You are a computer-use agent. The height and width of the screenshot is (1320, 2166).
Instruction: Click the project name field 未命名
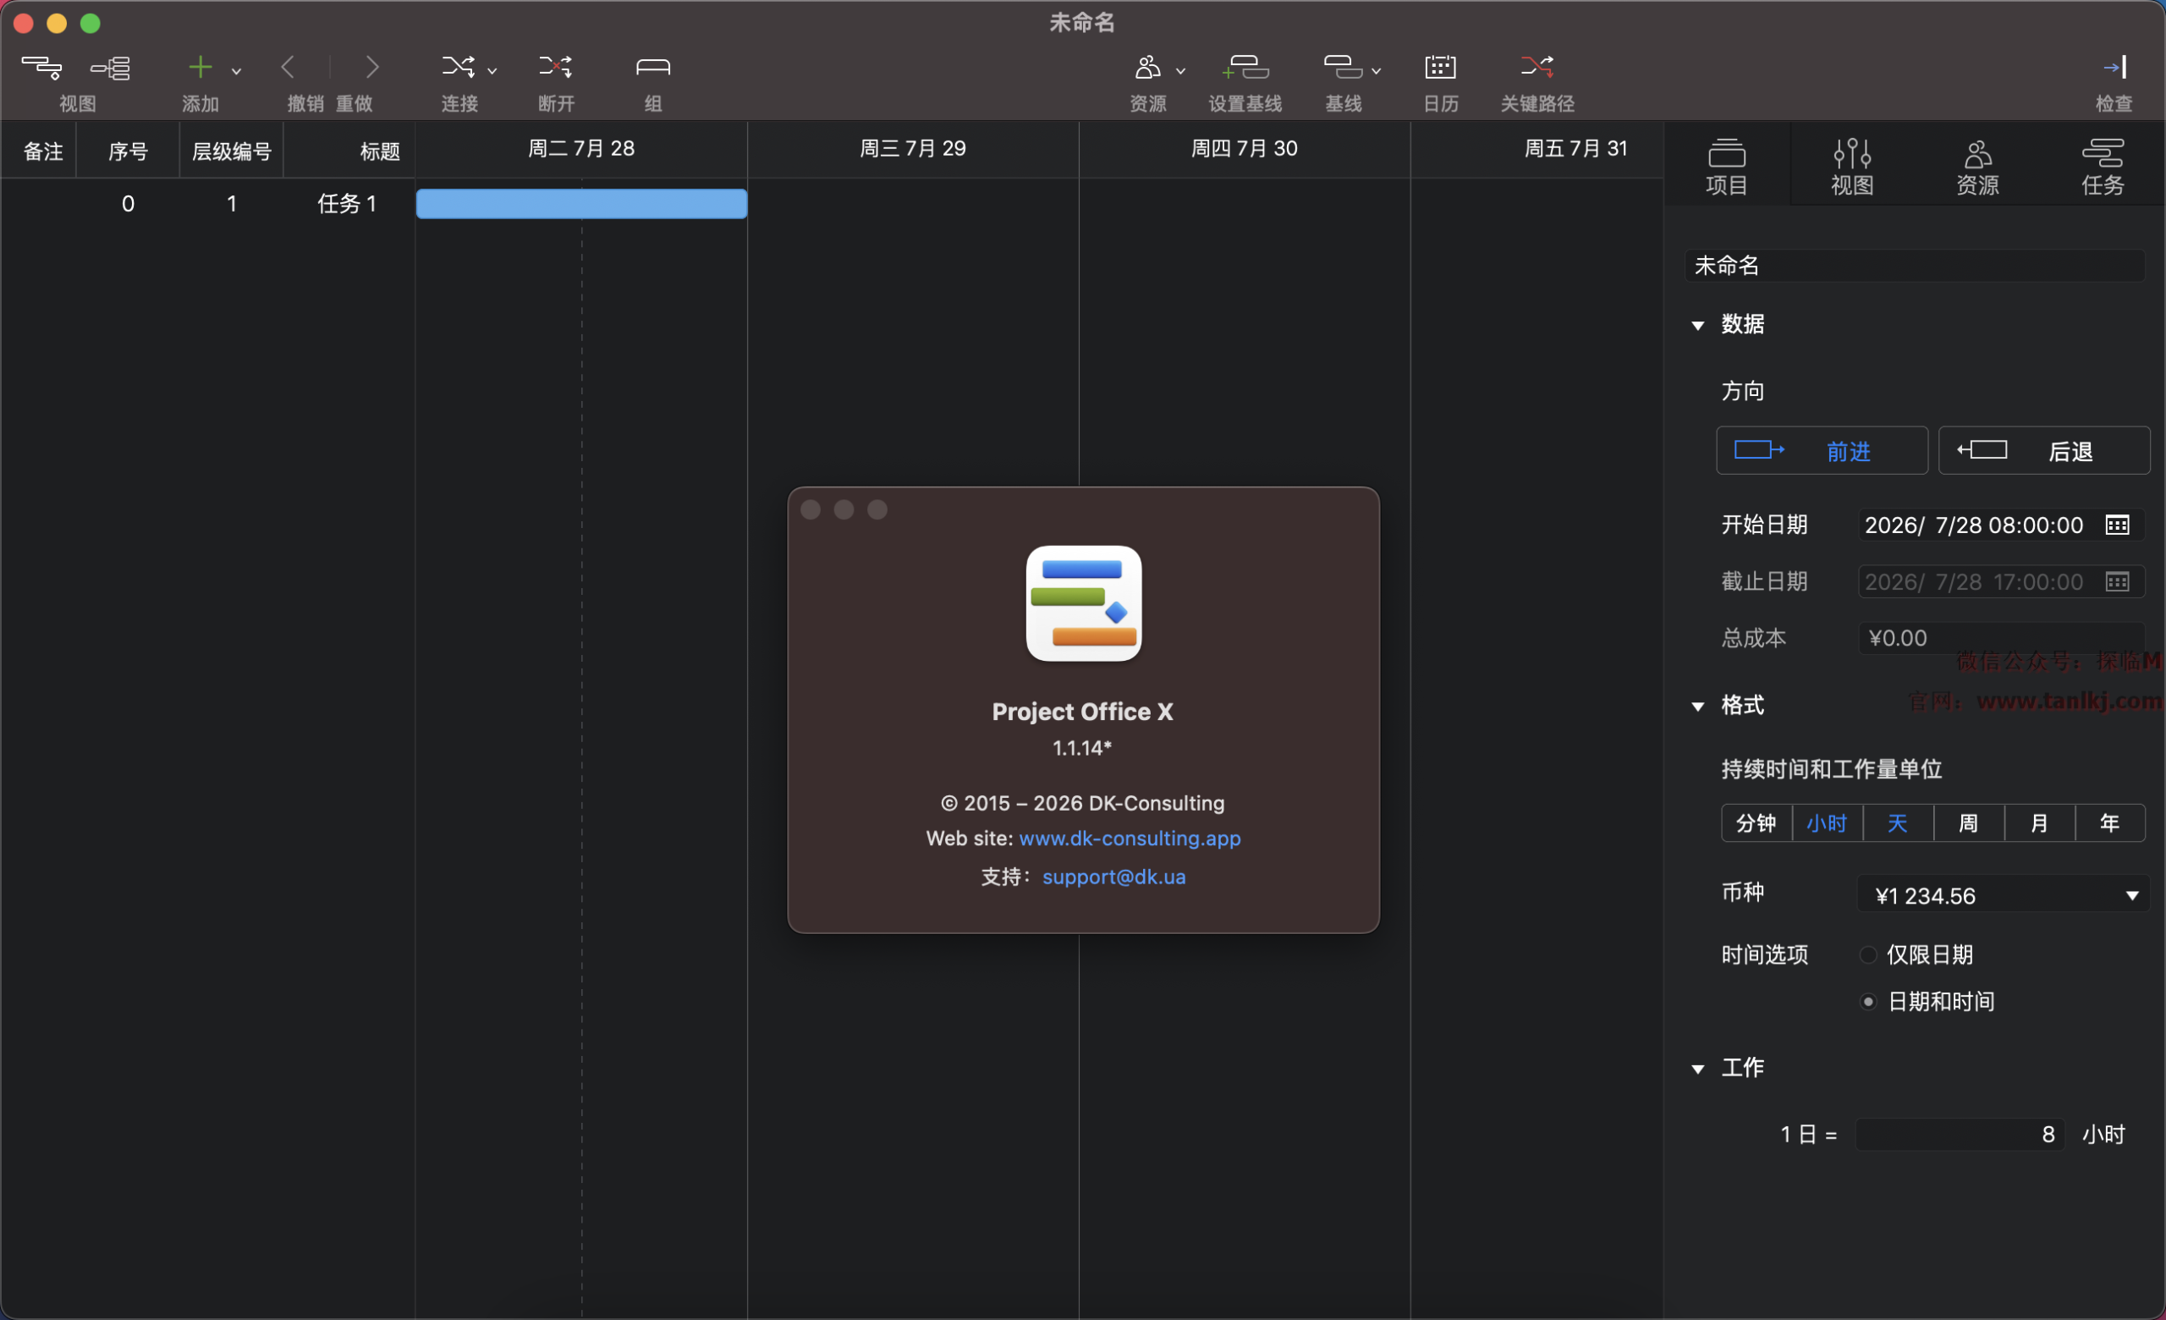1915,266
